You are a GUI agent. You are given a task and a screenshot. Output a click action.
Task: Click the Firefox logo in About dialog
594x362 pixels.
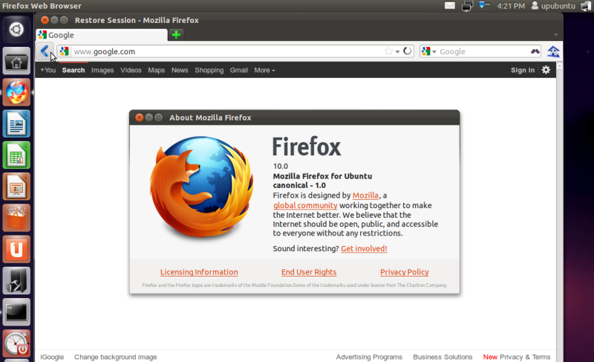(x=201, y=187)
